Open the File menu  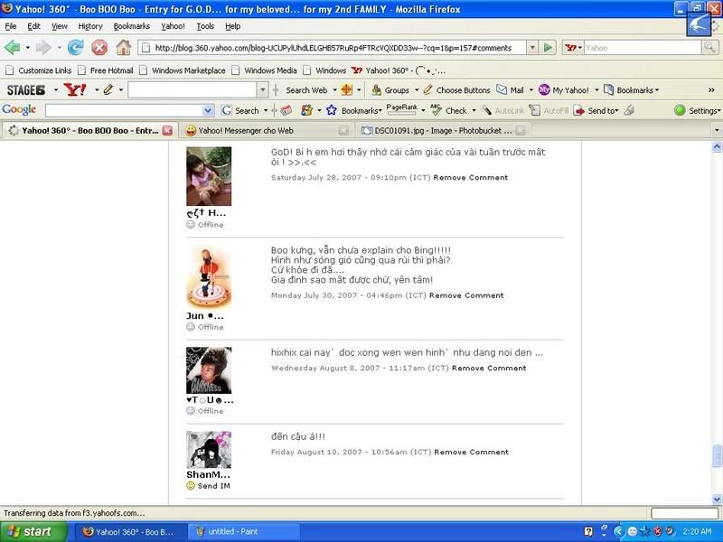coord(11,26)
